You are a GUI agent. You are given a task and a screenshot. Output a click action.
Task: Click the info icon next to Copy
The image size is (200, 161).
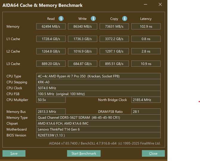[x=124, y=19]
